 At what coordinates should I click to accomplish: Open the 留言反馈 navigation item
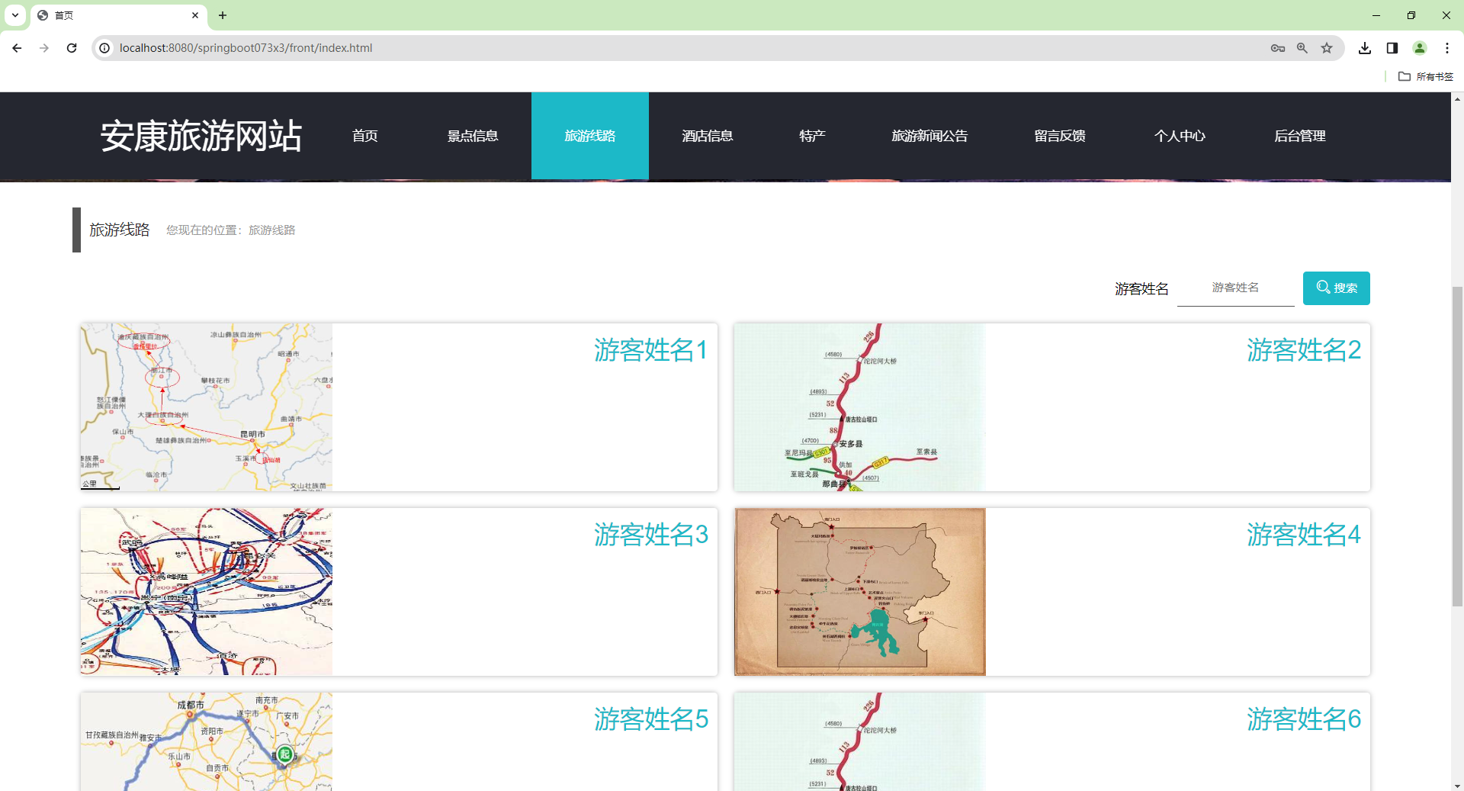pos(1060,136)
